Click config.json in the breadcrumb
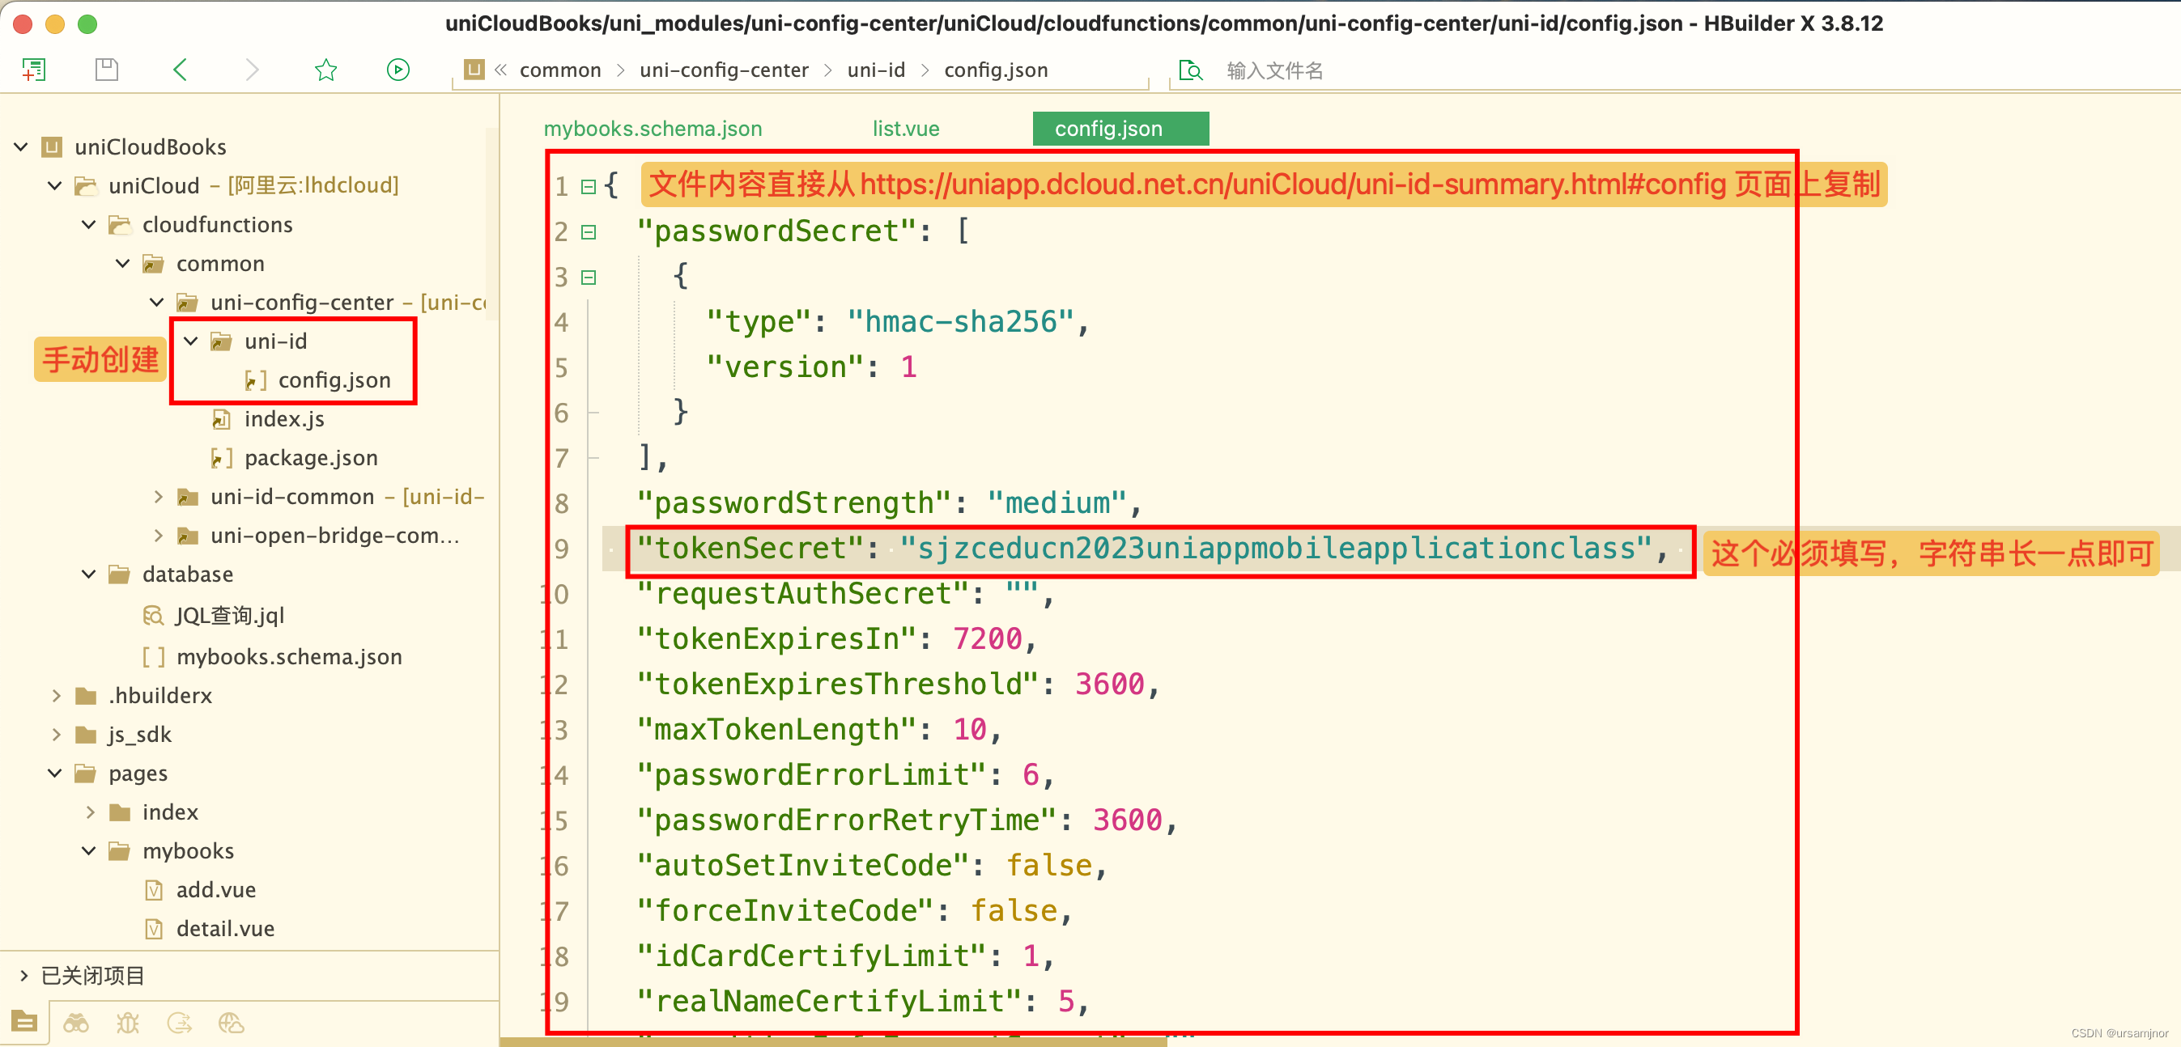The image size is (2181, 1047). pyautogui.click(x=996, y=70)
